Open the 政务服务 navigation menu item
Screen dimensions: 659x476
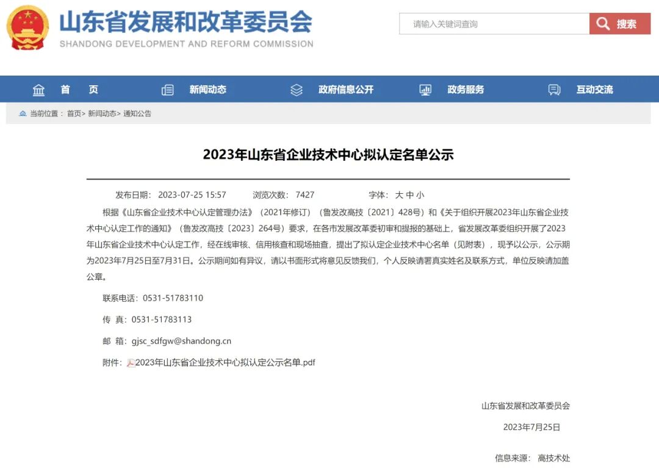coord(467,89)
